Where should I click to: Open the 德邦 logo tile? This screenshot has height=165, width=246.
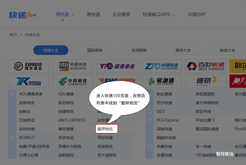pyautogui.click(x=205, y=81)
